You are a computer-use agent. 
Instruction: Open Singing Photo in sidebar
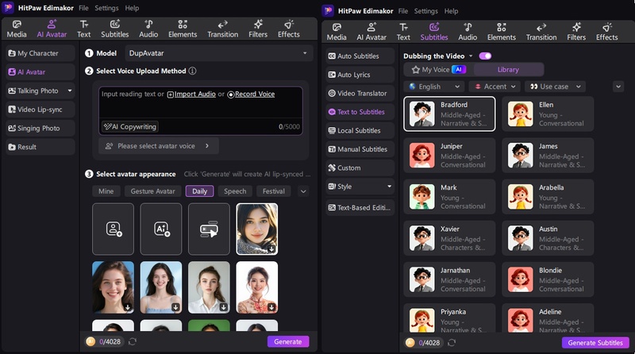(40, 128)
